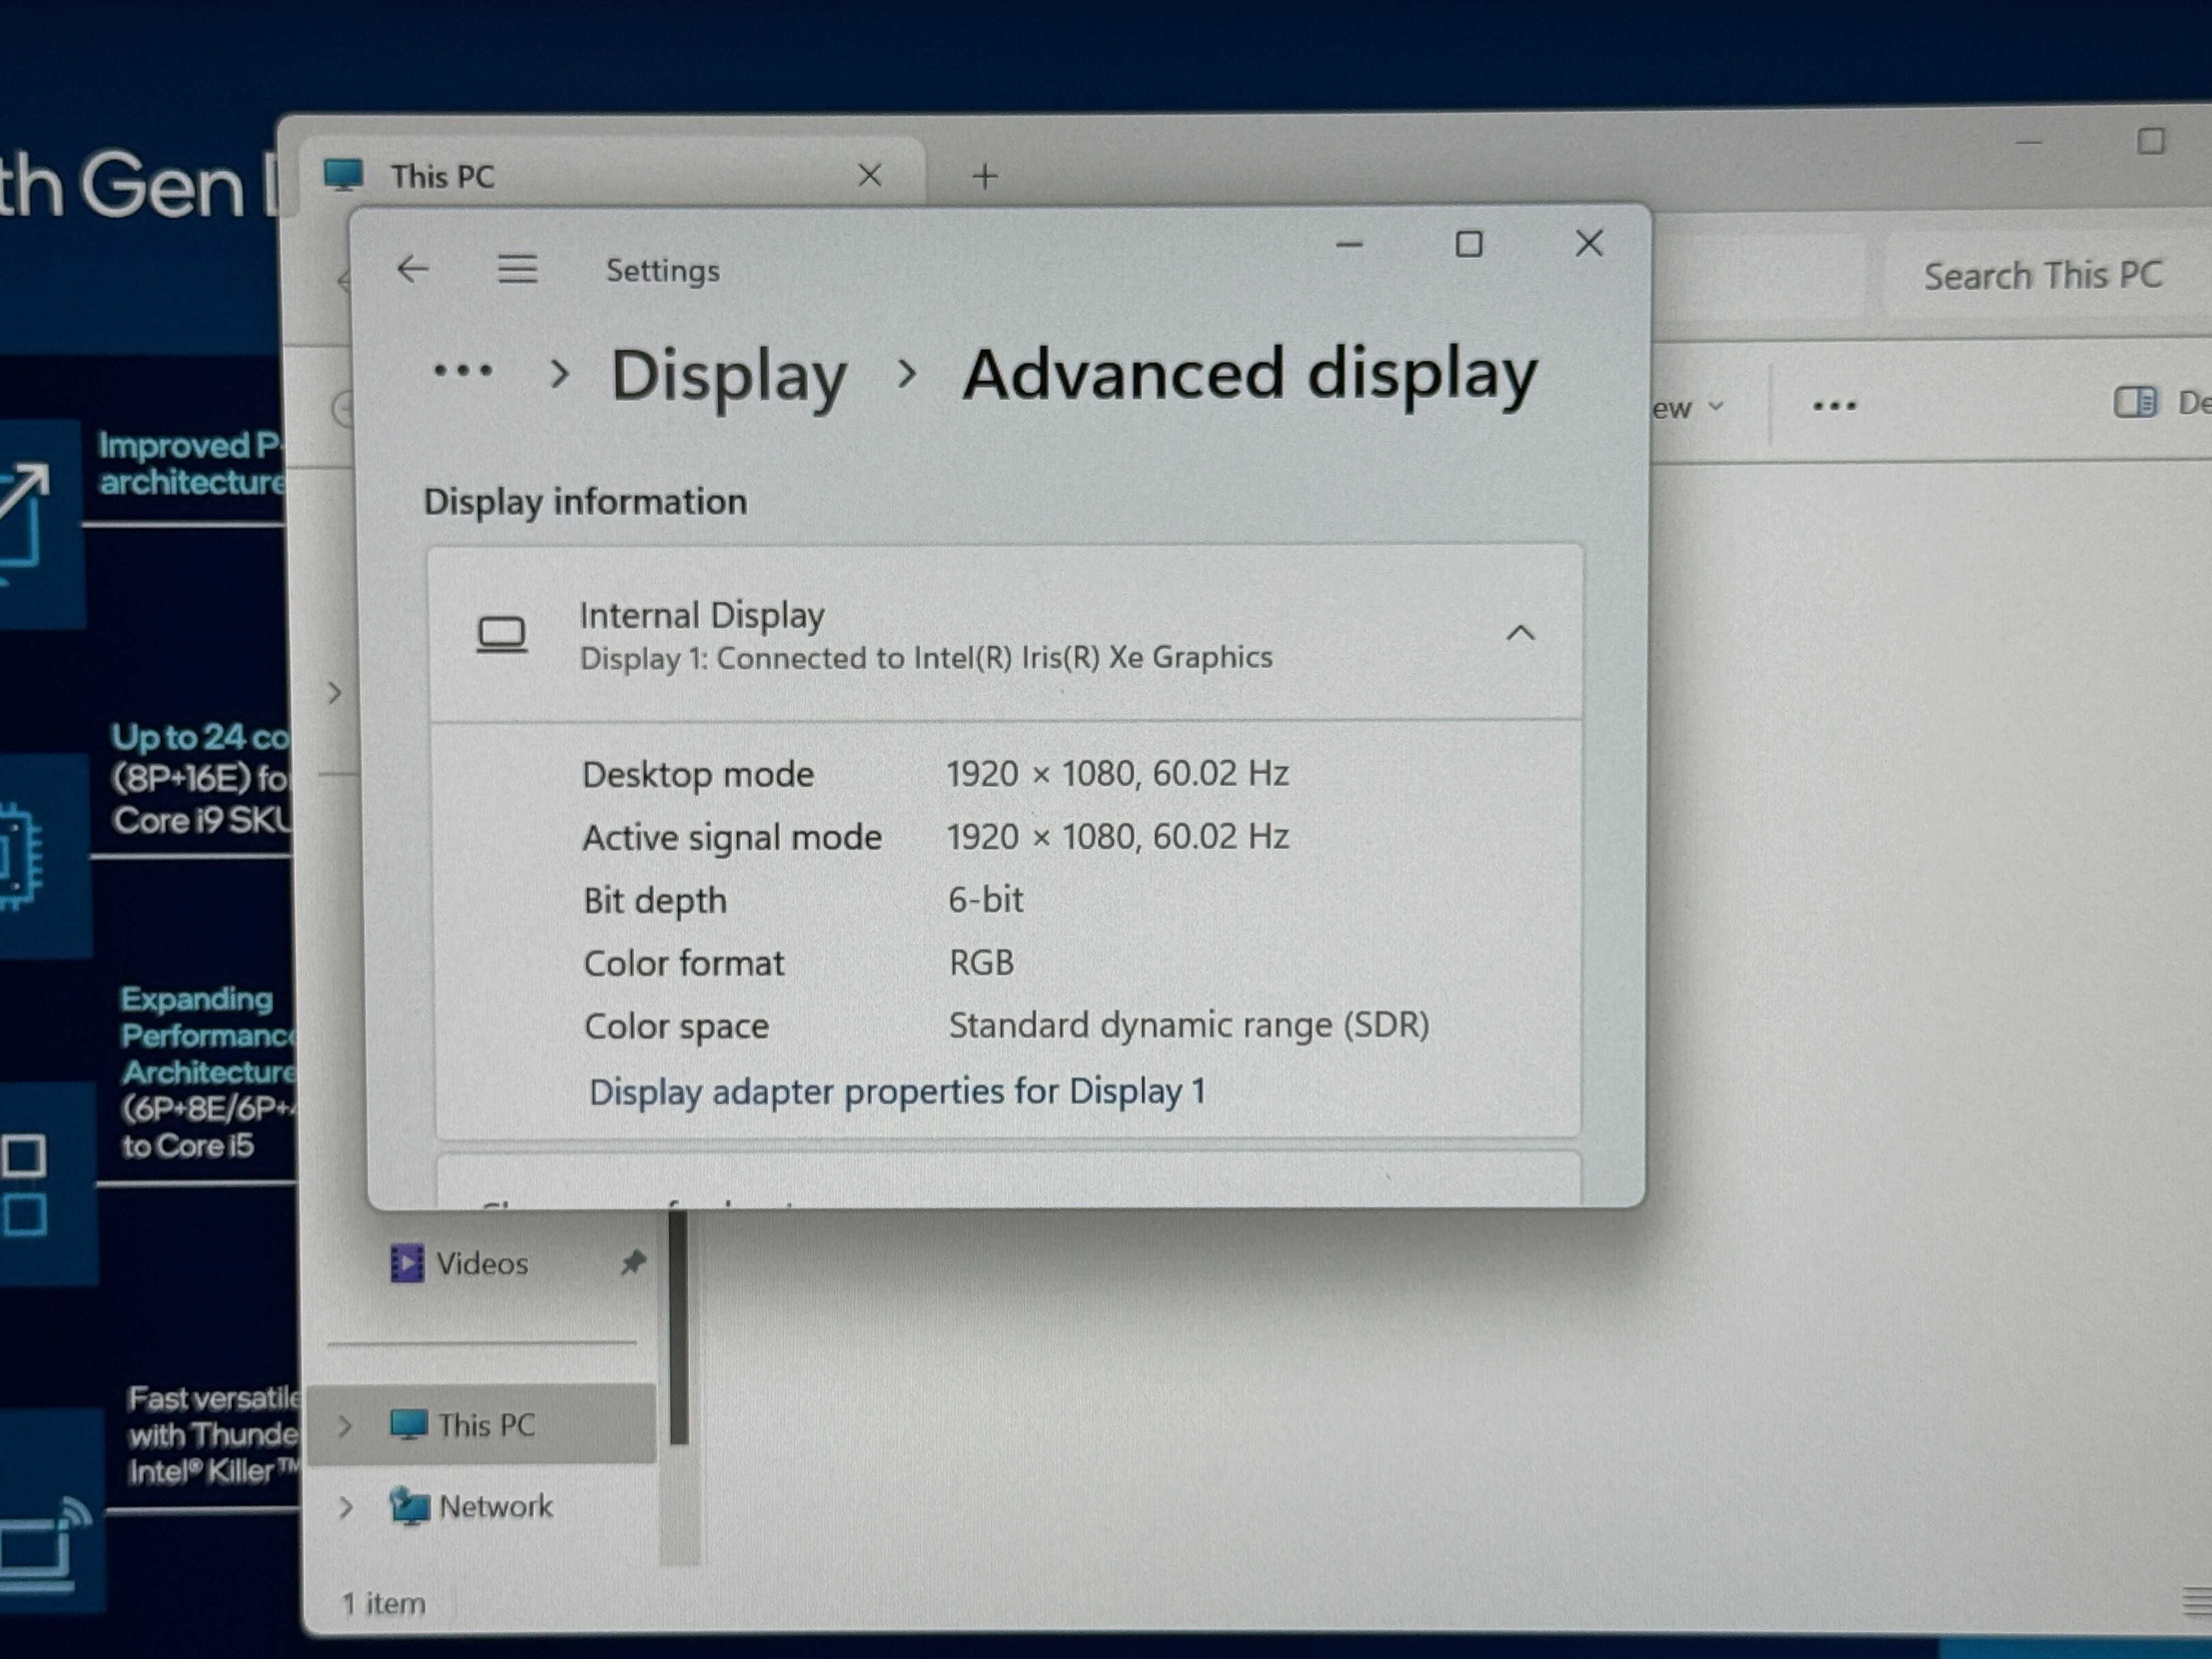This screenshot has width=2212, height=1659.
Task: Minimize the File Explorer window
Action: [x=2028, y=142]
